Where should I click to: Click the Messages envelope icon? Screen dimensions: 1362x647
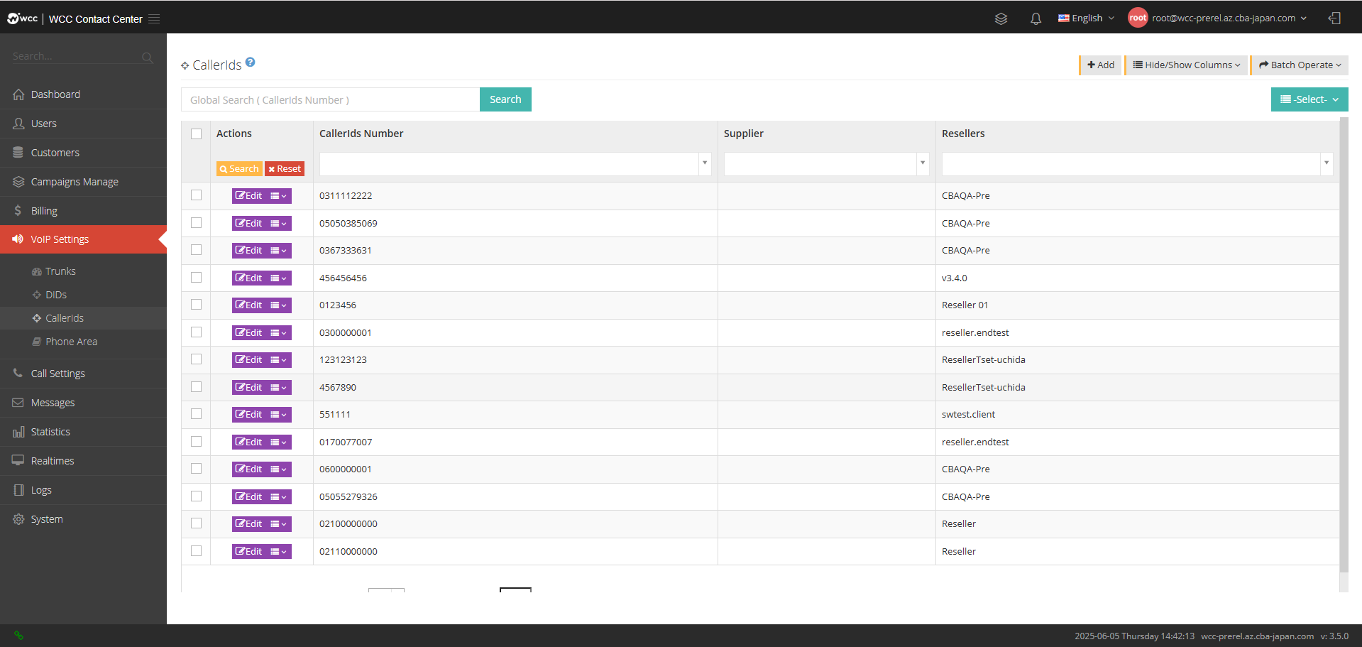(x=18, y=403)
